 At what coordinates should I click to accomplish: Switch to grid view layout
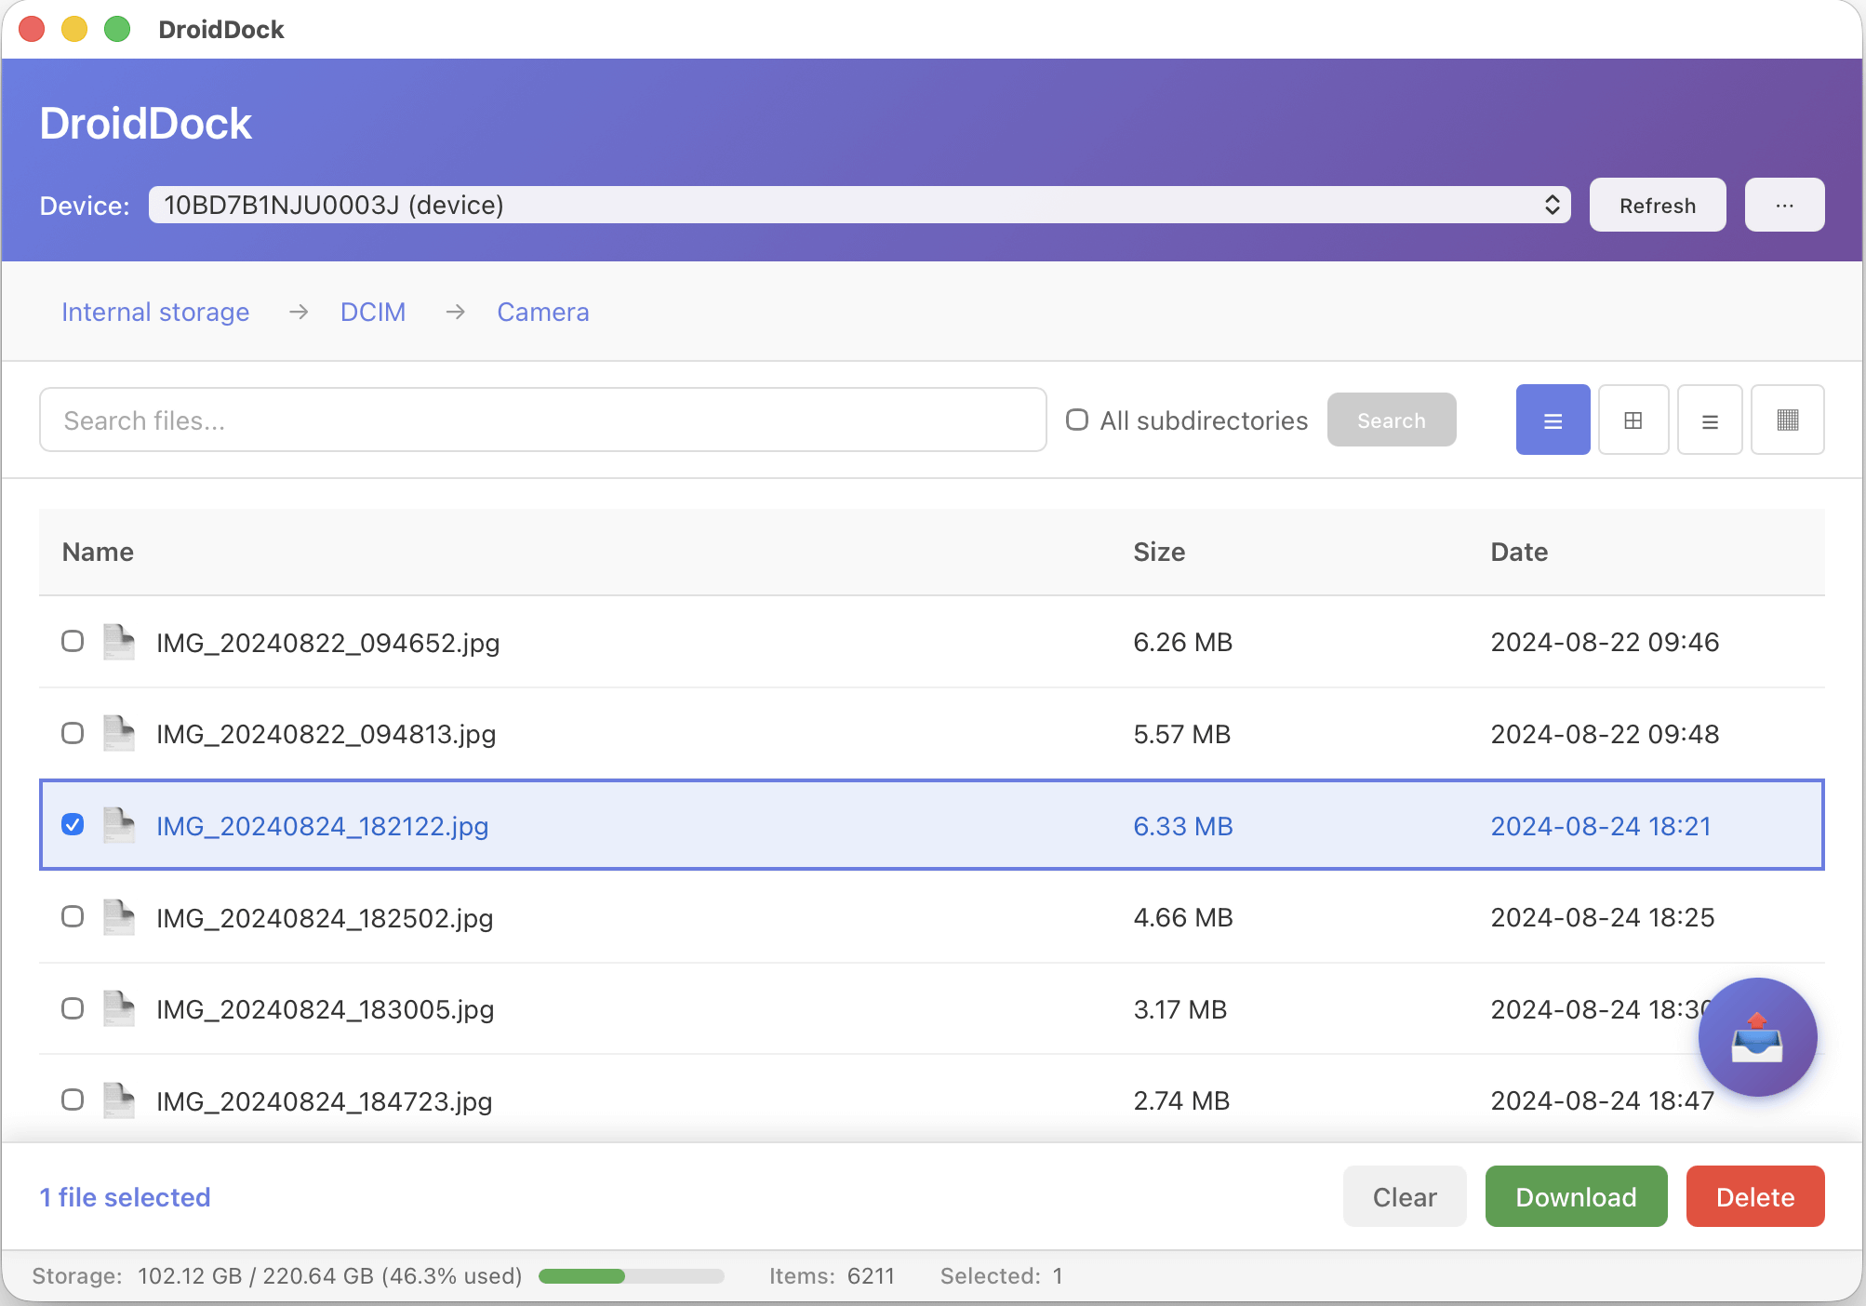pos(1633,420)
